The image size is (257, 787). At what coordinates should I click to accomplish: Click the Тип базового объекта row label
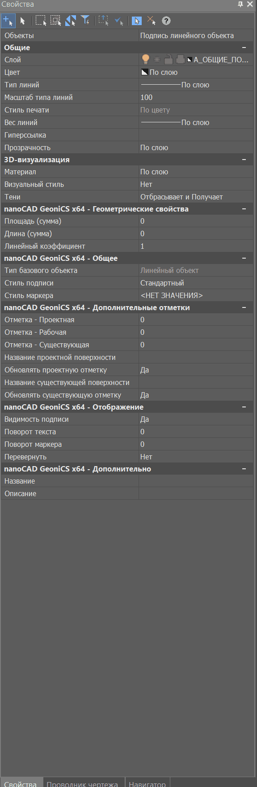[x=41, y=270]
